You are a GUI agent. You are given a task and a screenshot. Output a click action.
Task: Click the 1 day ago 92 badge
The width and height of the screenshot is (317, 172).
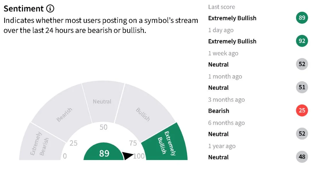coord(302,41)
